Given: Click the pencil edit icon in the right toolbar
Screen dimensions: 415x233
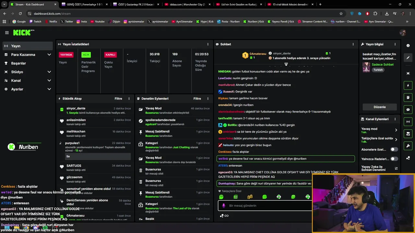Looking at the screenshot, I should point(408,58).
